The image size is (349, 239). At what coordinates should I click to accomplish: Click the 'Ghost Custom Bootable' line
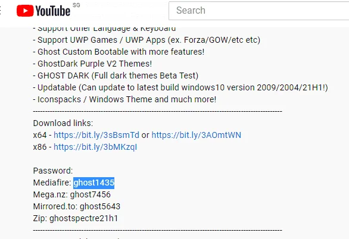point(119,52)
